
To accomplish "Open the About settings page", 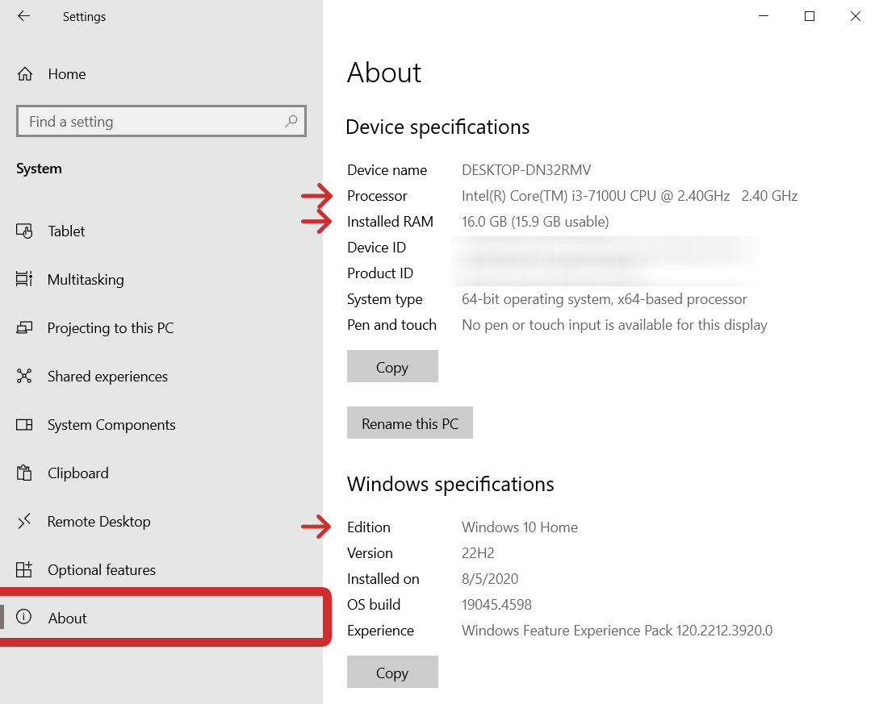I will pos(68,619).
